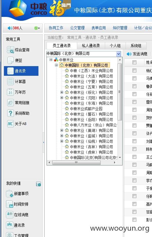Click the online users speaker icon
152x237 pixels.
10,28
